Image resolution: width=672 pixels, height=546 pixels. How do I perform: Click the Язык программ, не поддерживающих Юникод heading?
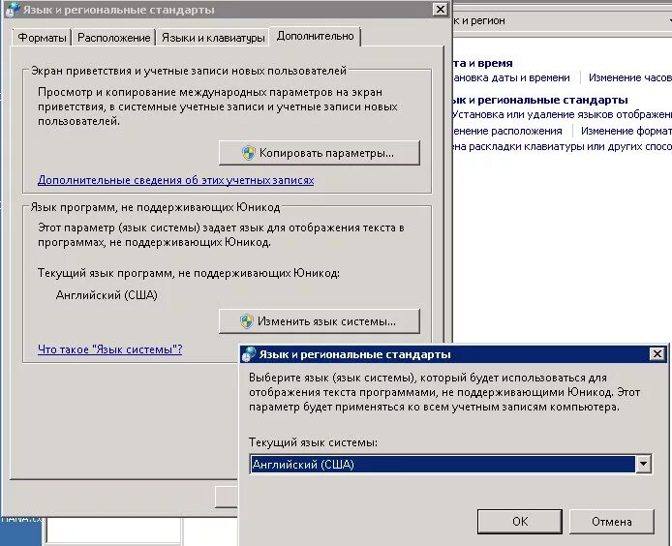pyautogui.click(x=155, y=207)
